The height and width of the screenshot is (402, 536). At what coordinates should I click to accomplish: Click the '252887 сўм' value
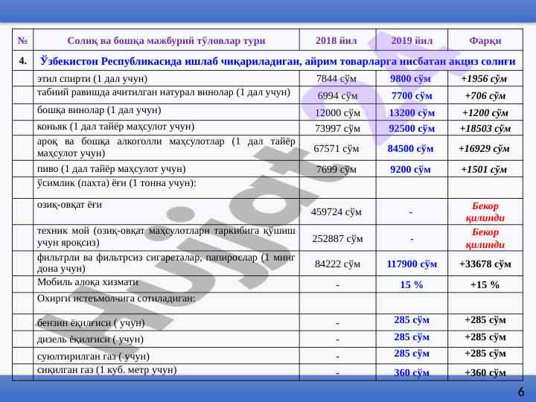tap(337, 239)
